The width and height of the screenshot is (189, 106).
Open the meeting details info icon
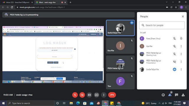coord(163,95)
